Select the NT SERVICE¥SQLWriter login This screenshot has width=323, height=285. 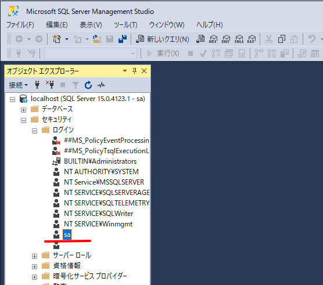tap(98, 214)
